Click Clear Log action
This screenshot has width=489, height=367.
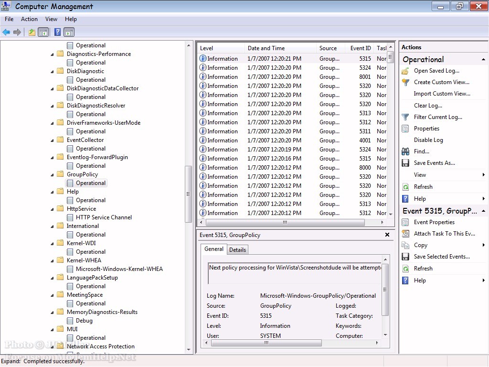tap(428, 106)
